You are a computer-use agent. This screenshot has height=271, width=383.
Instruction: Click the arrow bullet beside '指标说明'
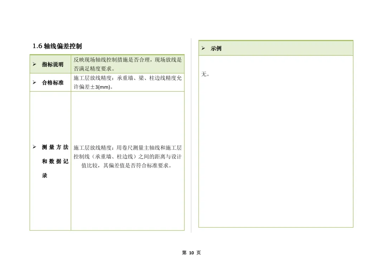point(34,64)
